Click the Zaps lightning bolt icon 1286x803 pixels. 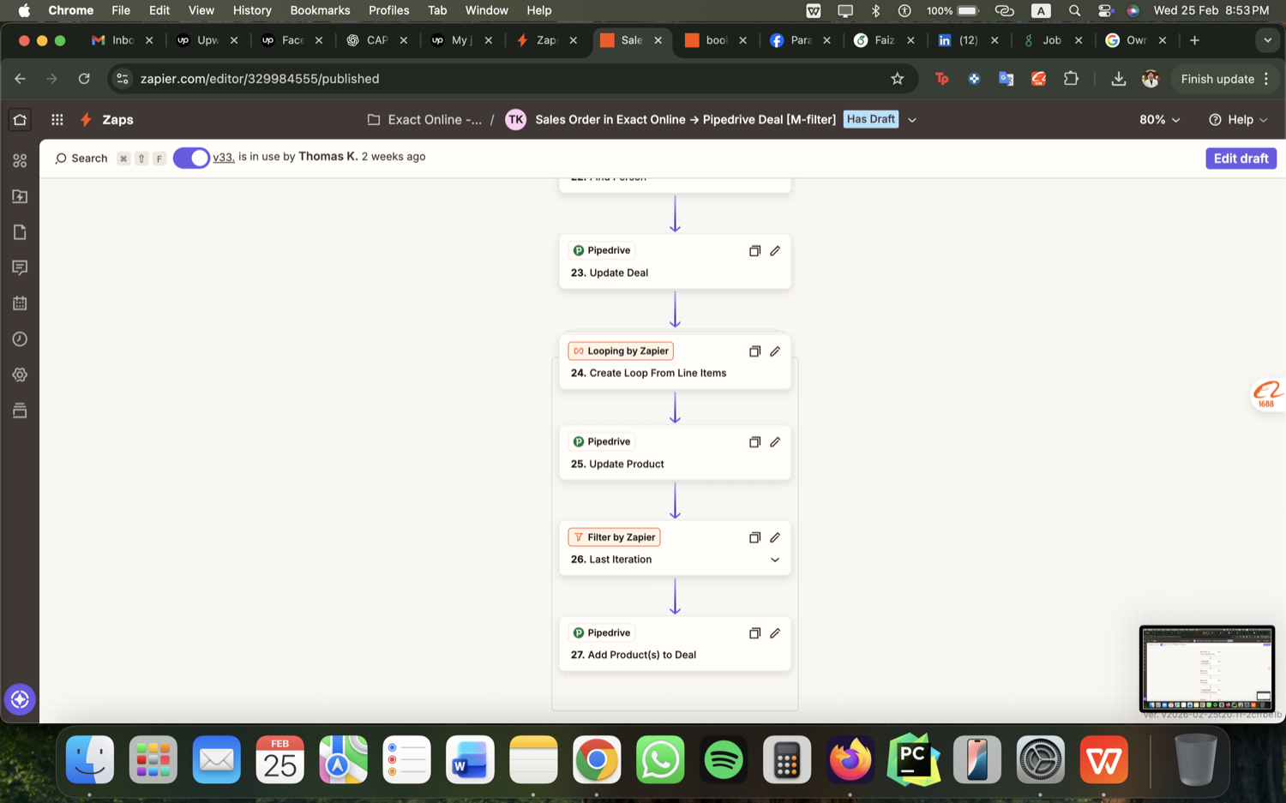pyautogui.click(x=86, y=120)
